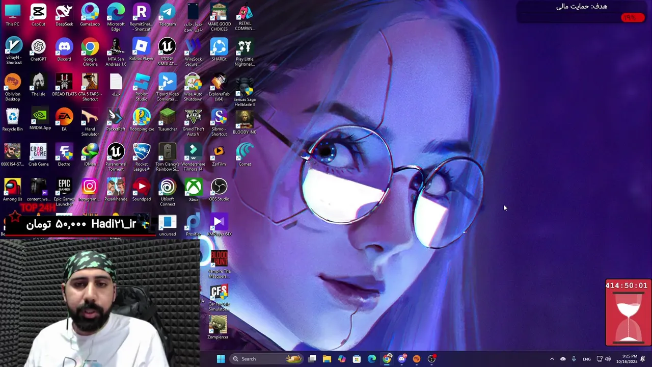652x367 pixels.
Task: Open OBS Studio desktop icon
Action: pos(219,190)
